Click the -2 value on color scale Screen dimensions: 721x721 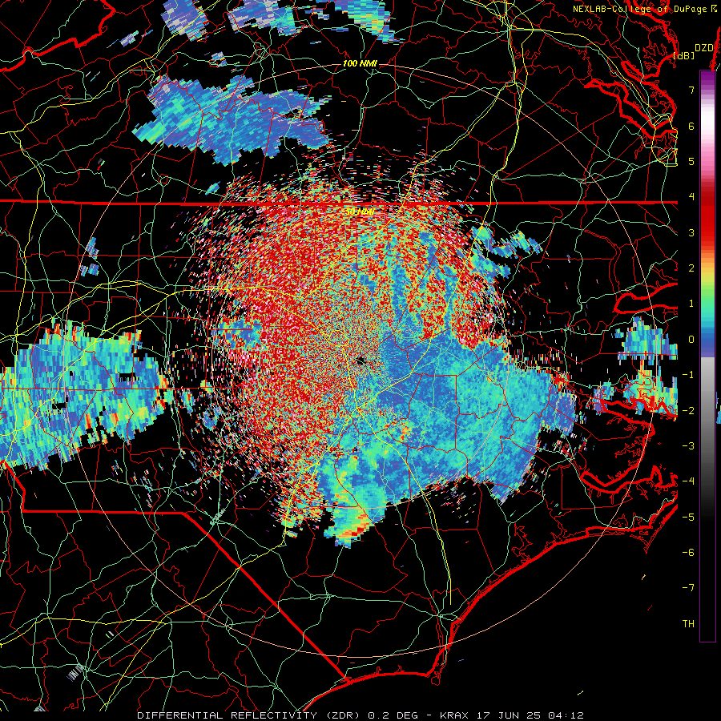coord(688,410)
